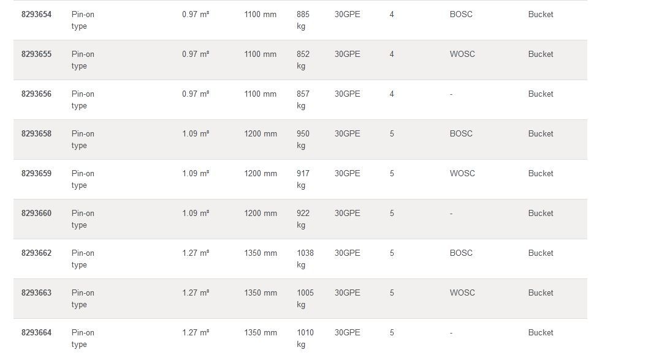Select part number 8293660
Screen dimensions: 651x358
coord(36,213)
